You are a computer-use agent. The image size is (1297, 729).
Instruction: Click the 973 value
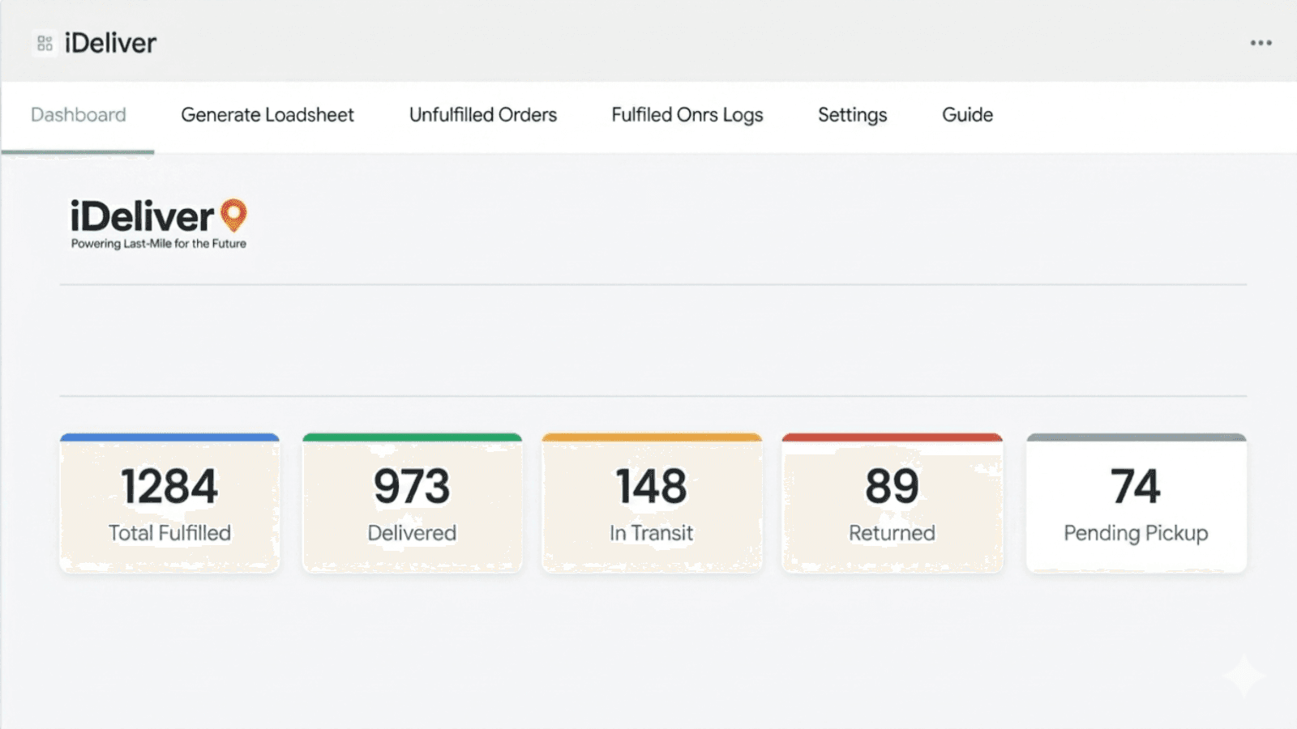pyautogui.click(x=412, y=486)
